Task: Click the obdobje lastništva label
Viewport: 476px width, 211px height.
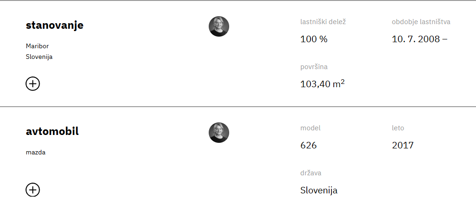Action: (x=421, y=22)
